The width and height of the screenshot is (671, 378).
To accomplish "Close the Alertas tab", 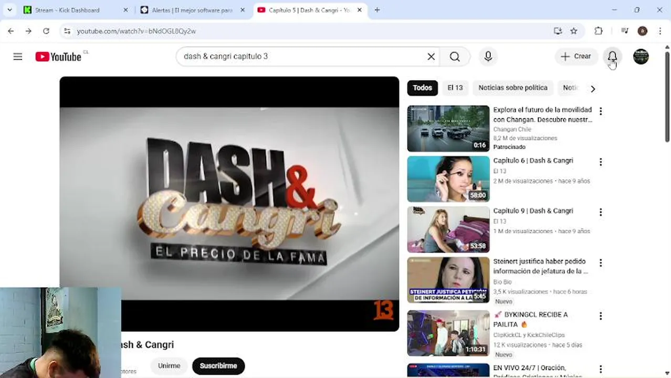I will point(243,10).
